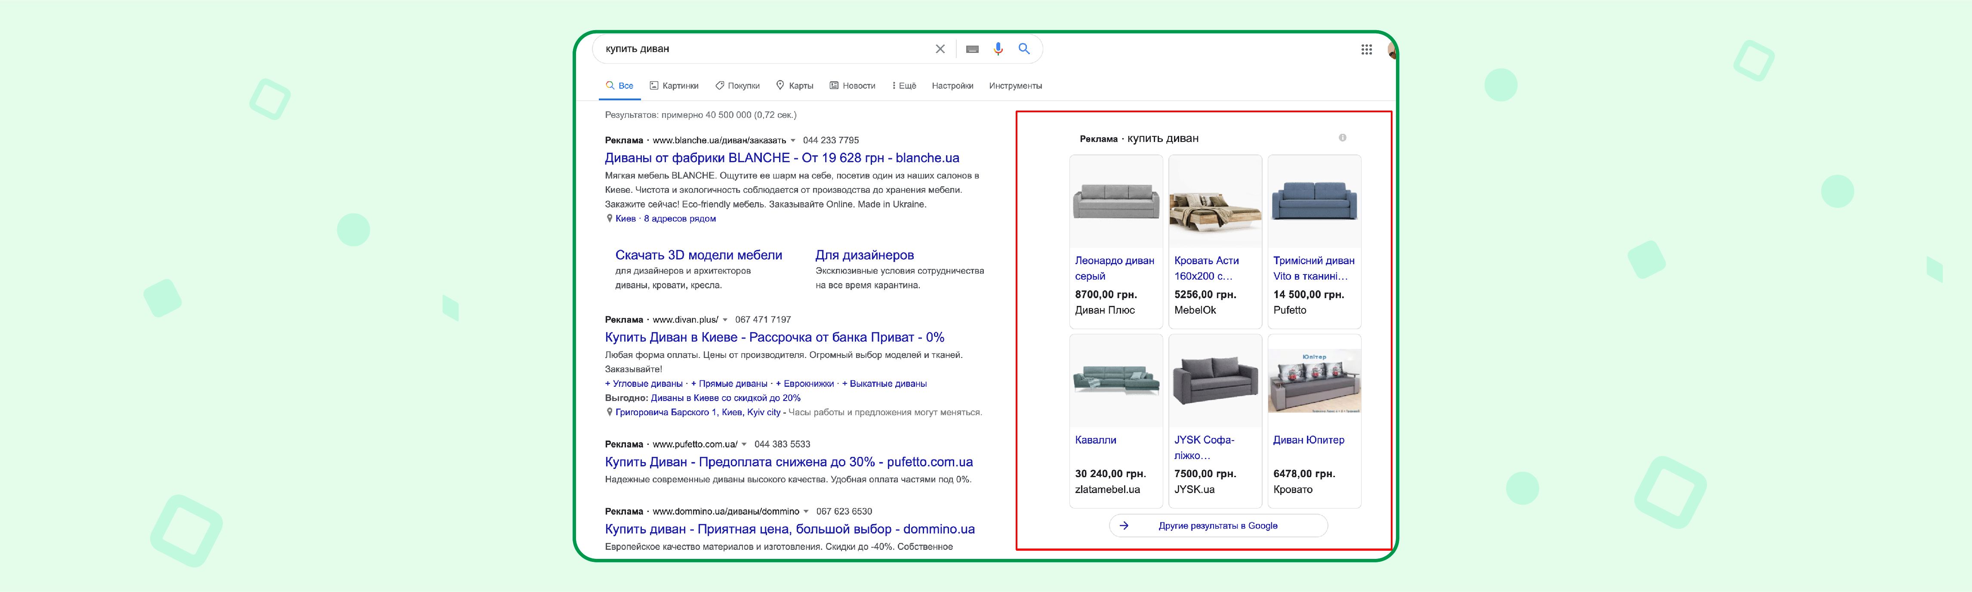1972x592 pixels.
Task: Open the Тримісний диван Vito product image
Action: (1314, 202)
